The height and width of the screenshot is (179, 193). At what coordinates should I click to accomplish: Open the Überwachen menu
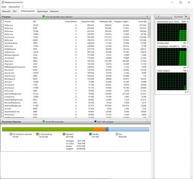(x=14, y=7)
